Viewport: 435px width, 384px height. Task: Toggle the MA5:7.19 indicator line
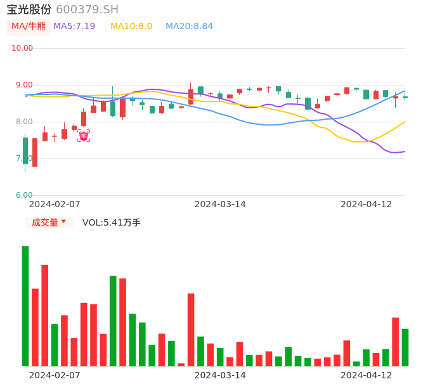(x=74, y=26)
